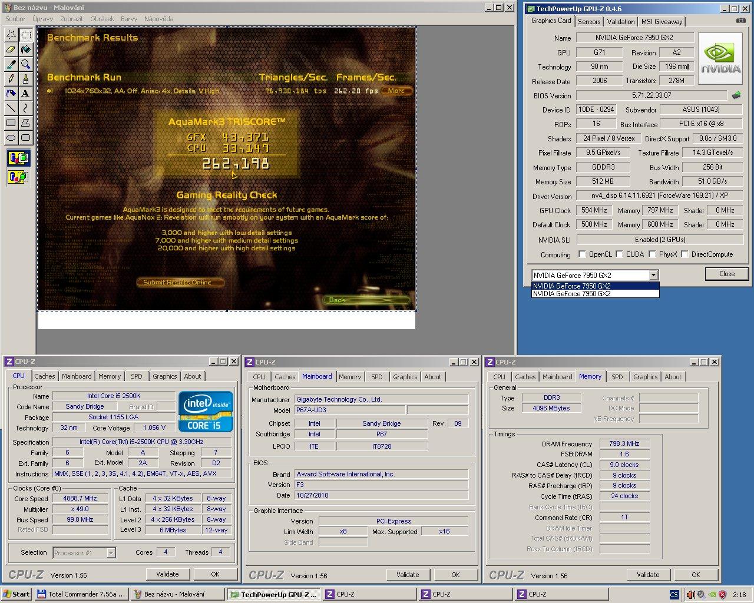
Task: Choose the Ellipse tool in Paint
Action: pos(11,138)
